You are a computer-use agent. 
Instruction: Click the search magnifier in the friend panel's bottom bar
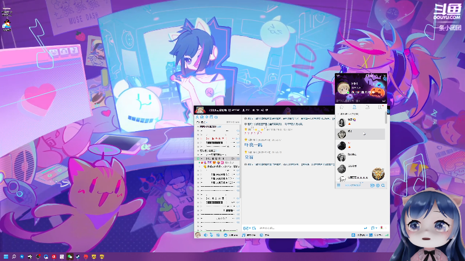(383, 186)
